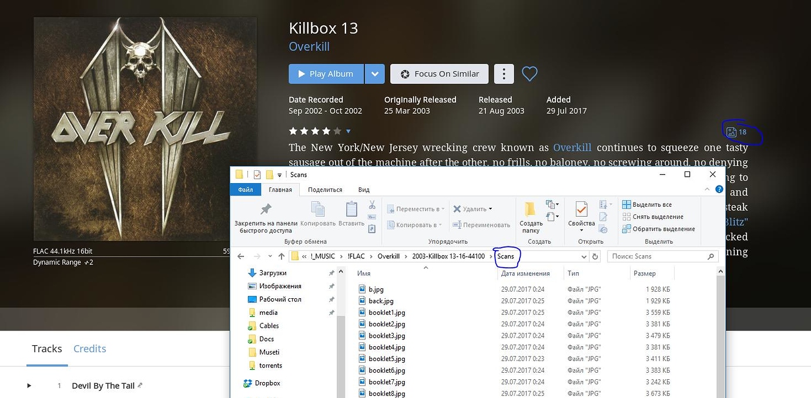Switch to the Credits tab in Roon
Viewport: 811px width, 398px height.
[90, 349]
